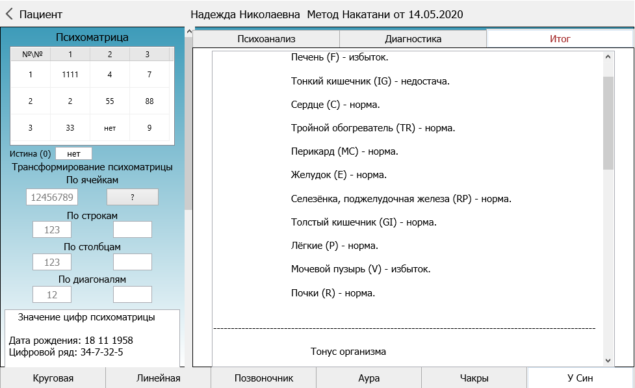This screenshot has height=388, width=635.
Task: Click the По строкам field with 123
Action: tap(52, 229)
